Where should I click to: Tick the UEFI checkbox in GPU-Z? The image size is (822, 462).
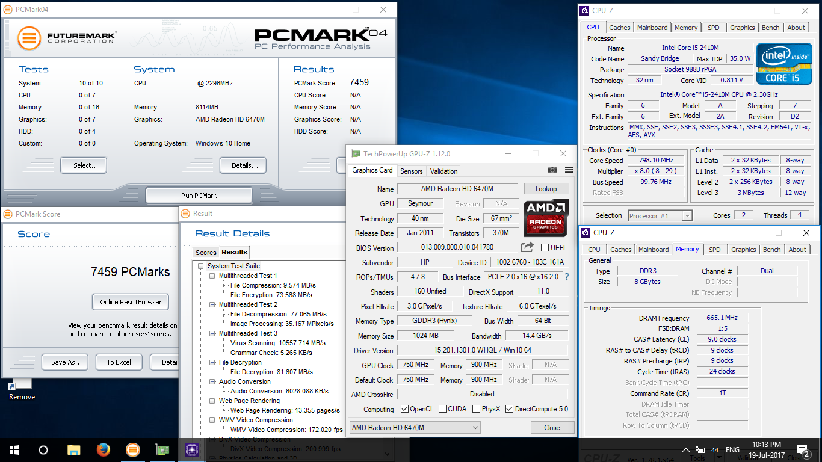click(x=545, y=247)
